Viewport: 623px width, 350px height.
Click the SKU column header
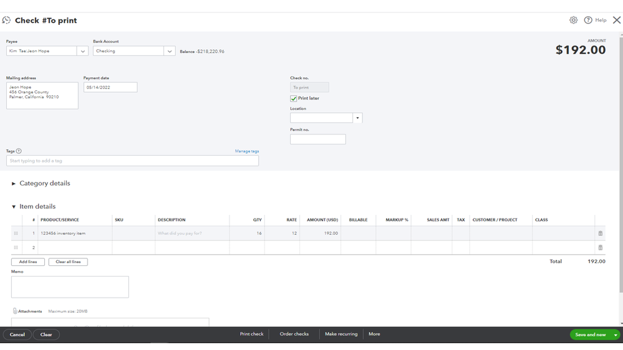(x=118, y=220)
